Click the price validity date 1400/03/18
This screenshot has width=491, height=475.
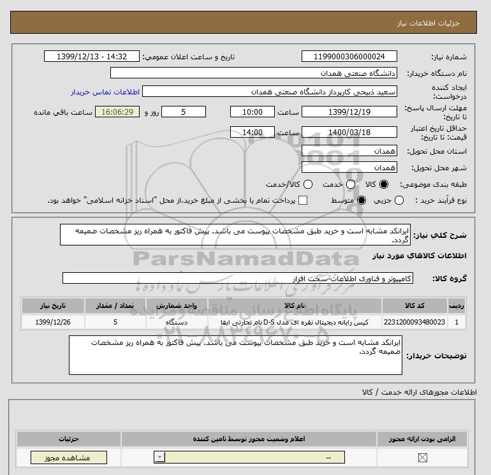(x=349, y=132)
